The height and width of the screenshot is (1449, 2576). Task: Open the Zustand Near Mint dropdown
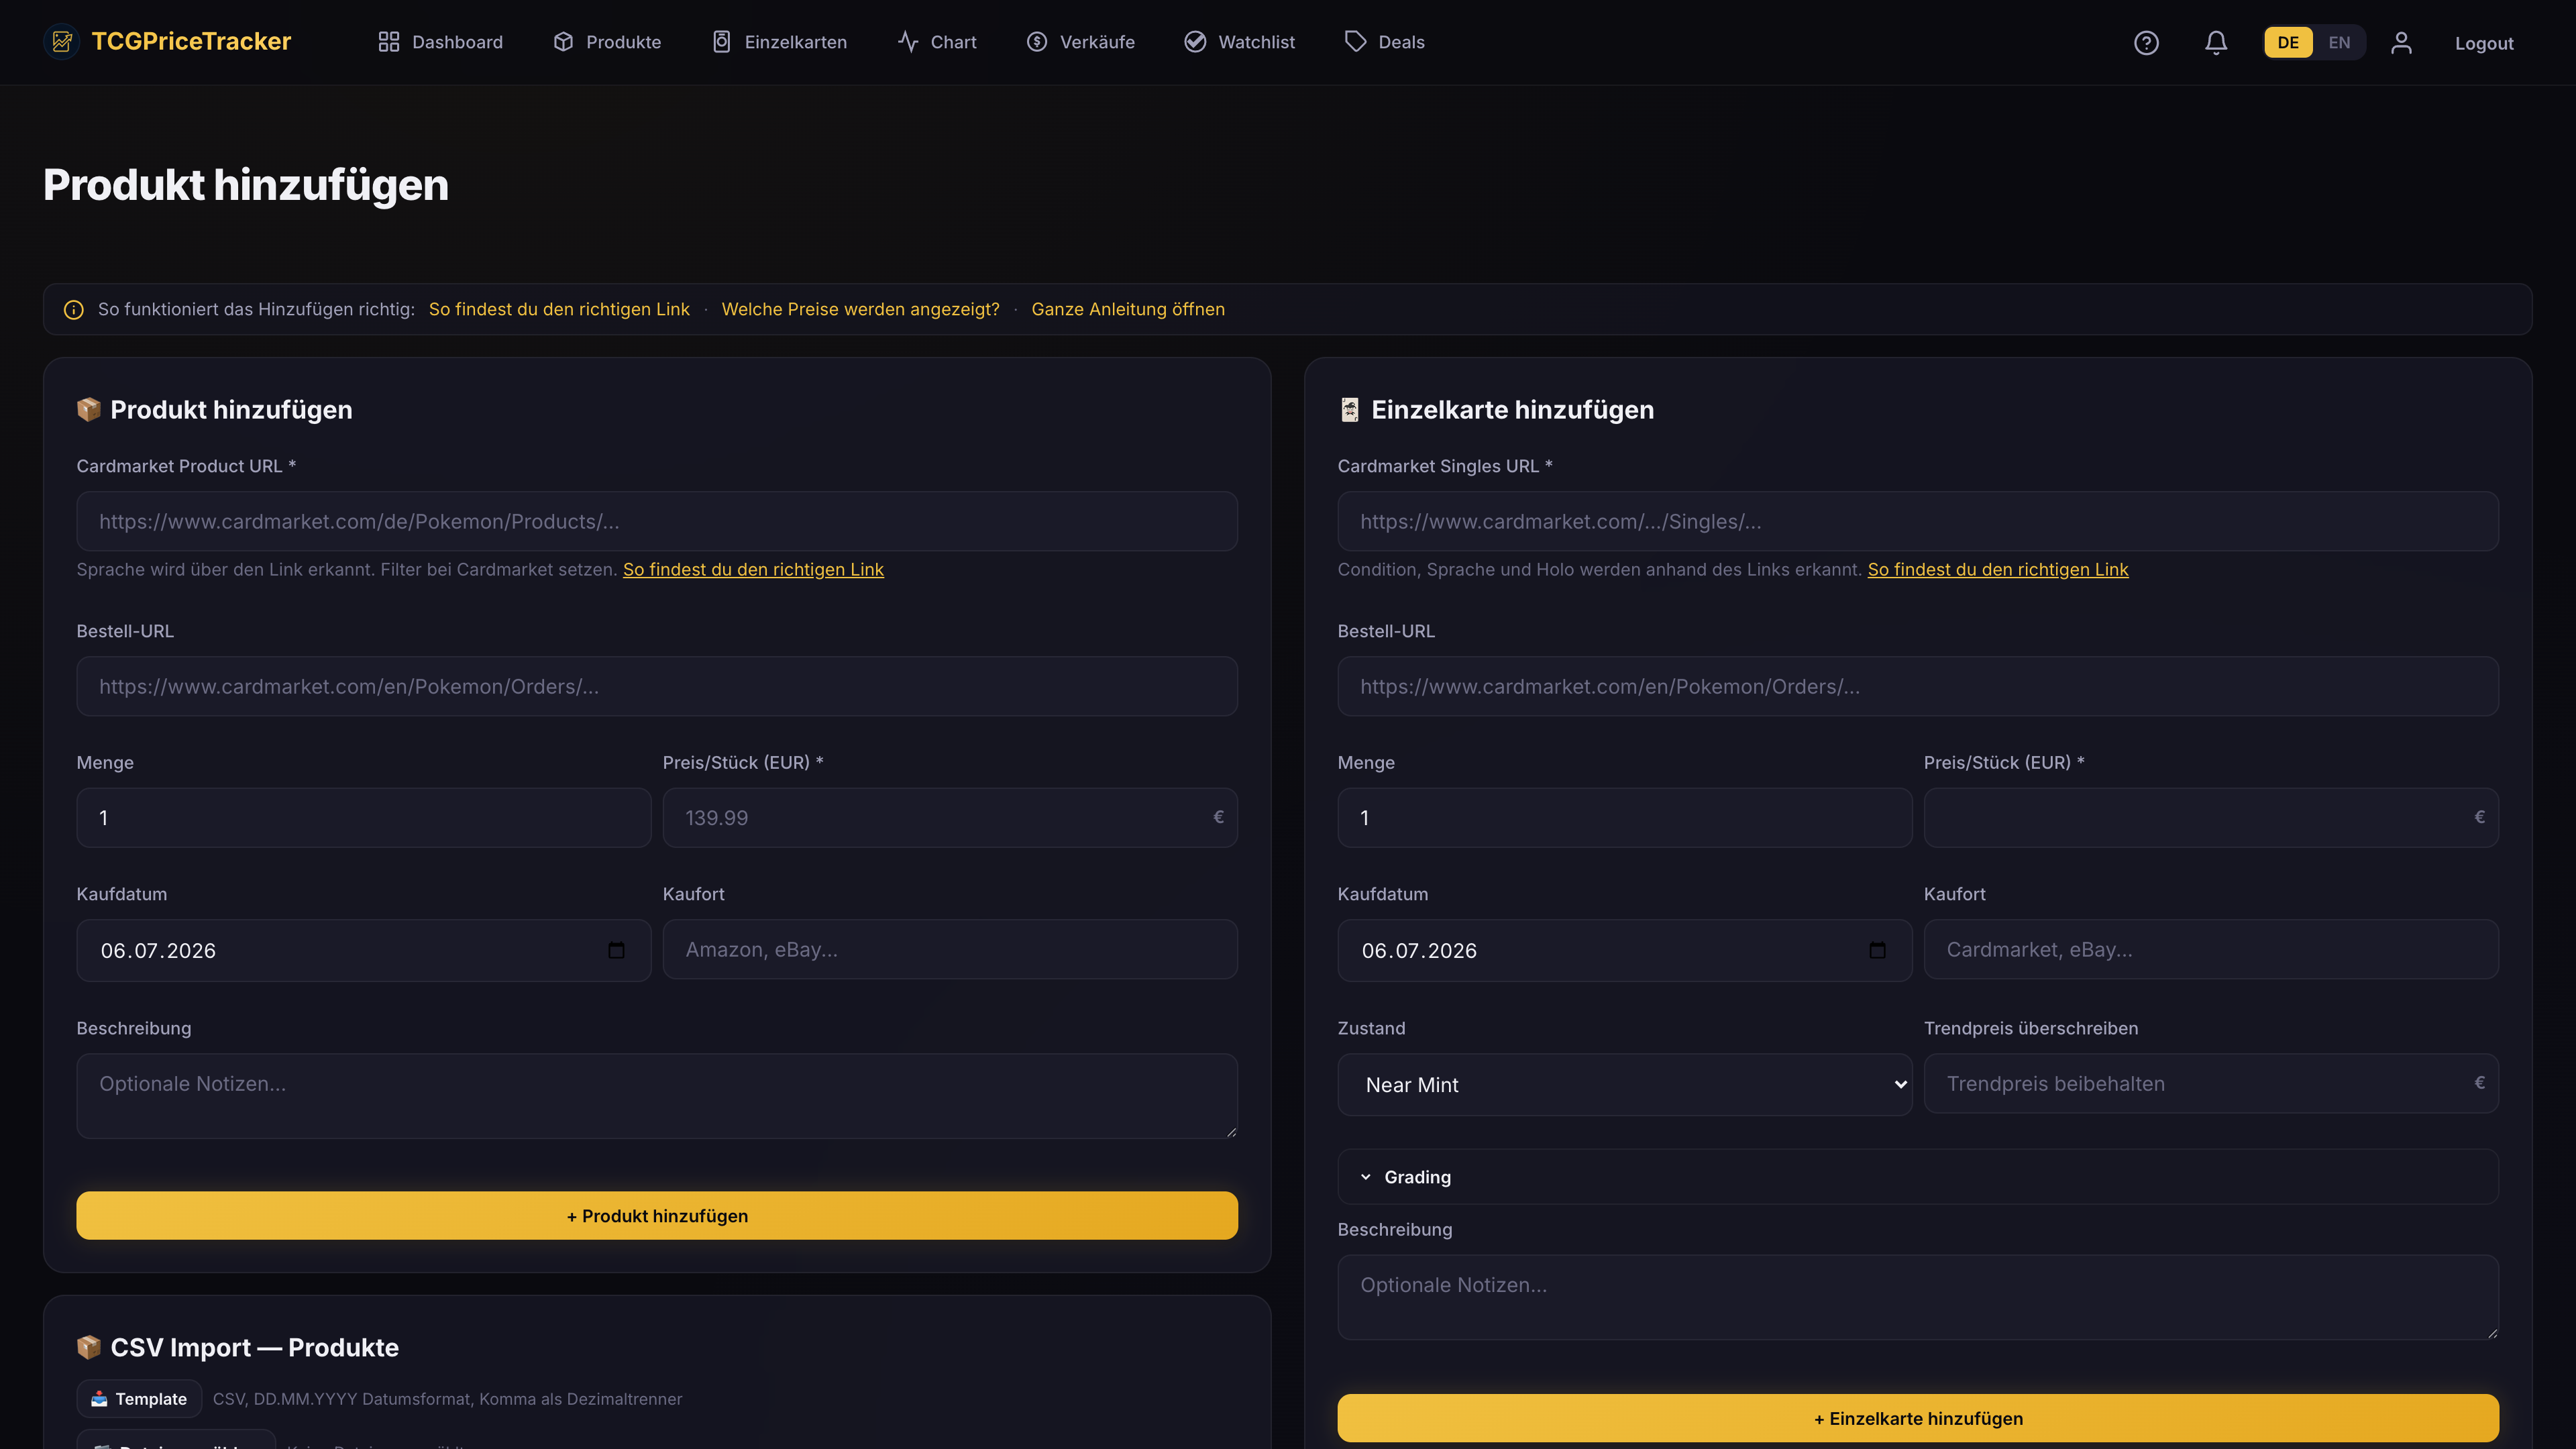point(1624,1084)
